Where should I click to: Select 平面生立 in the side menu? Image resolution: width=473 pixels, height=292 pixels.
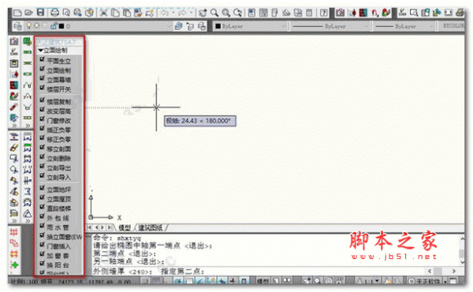pos(59,61)
